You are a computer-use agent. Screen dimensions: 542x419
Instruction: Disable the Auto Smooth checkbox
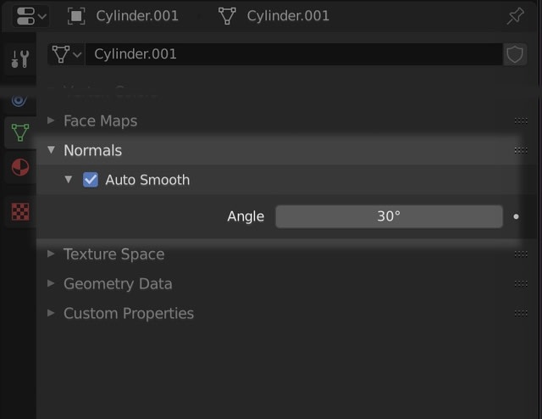pyautogui.click(x=91, y=180)
